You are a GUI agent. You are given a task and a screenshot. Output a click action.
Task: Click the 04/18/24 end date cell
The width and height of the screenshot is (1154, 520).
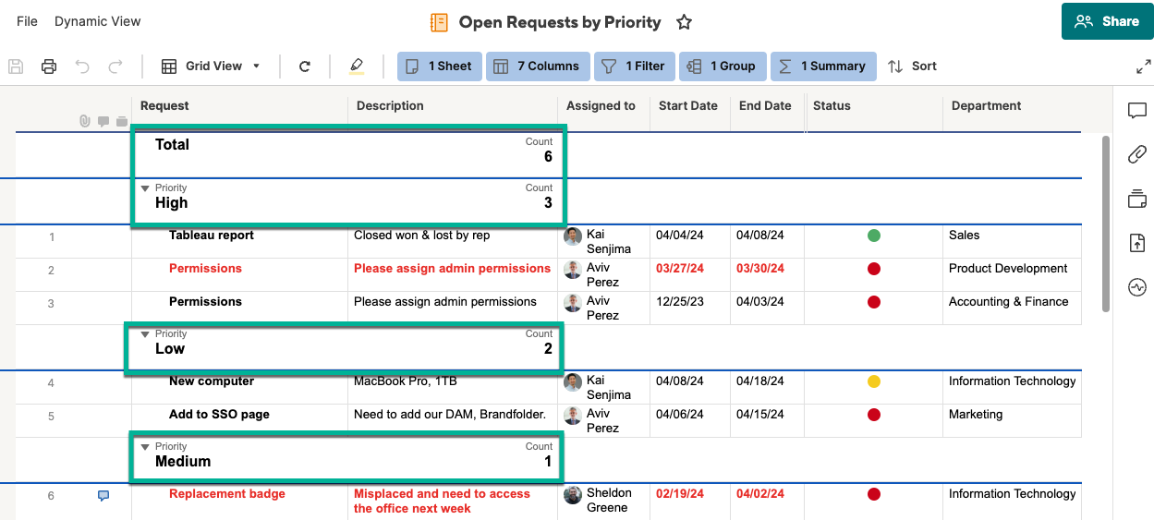[x=768, y=388]
